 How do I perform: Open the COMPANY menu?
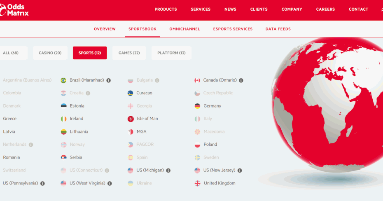point(292,9)
